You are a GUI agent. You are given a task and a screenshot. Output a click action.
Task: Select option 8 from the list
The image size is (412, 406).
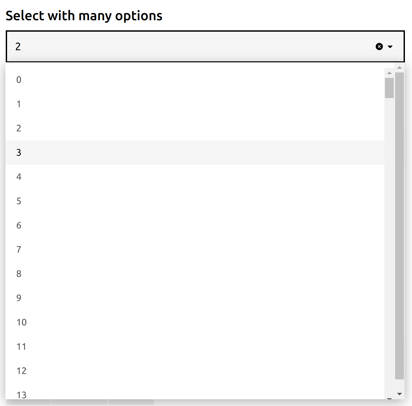pos(135,274)
